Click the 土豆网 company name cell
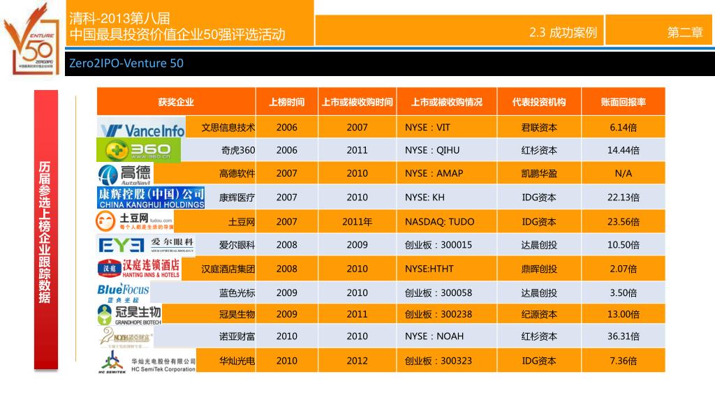The height and width of the screenshot is (402, 715). [x=241, y=222]
